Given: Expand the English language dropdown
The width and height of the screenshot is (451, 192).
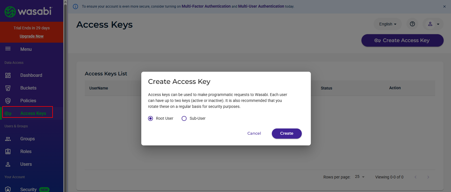Looking at the screenshot, I should [388, 24].
